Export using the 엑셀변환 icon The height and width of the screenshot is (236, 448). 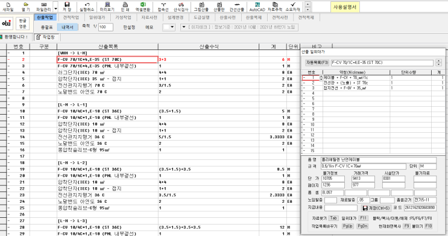(143, 7)
